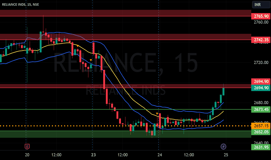
Task: Select the 2652.05 green price label
Action: click(x=261, y=132)
